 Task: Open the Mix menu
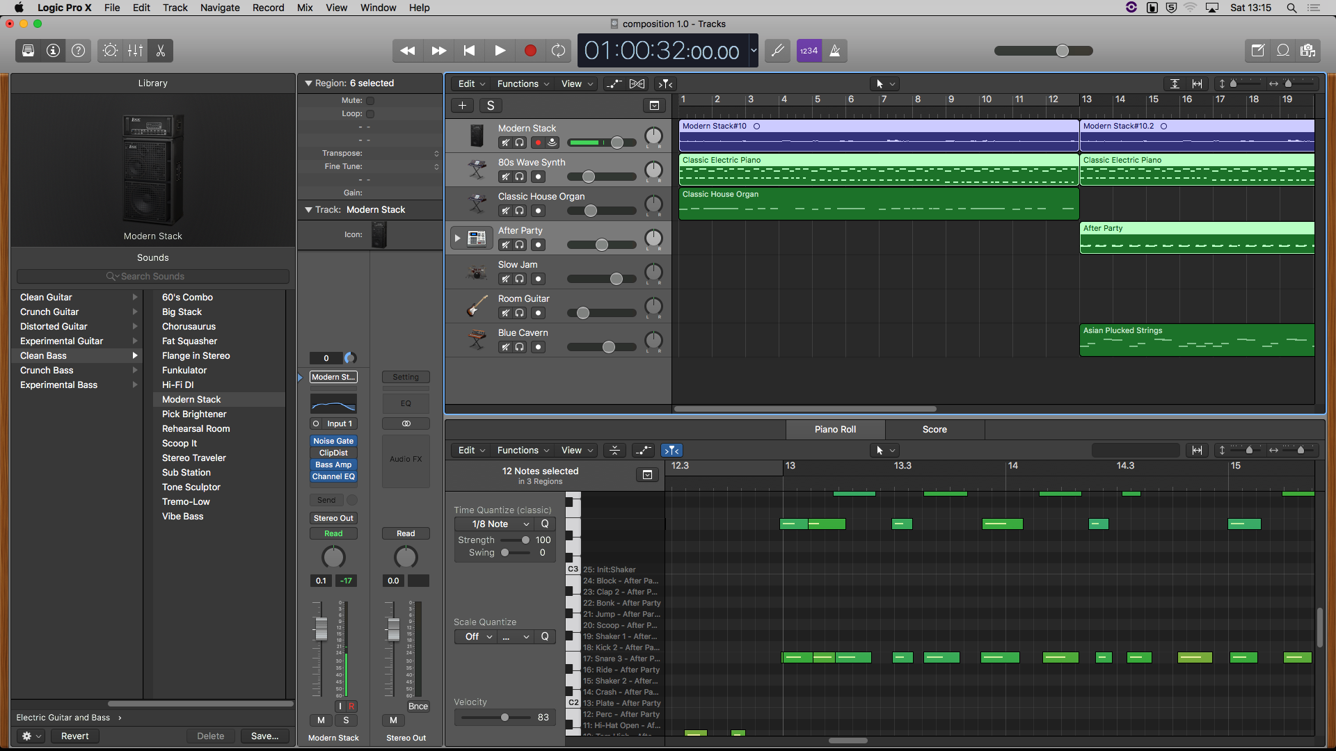tap(305, 8)
